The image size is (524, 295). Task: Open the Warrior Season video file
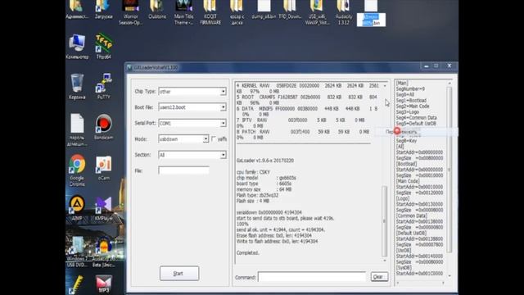click(x=130, y=12)
